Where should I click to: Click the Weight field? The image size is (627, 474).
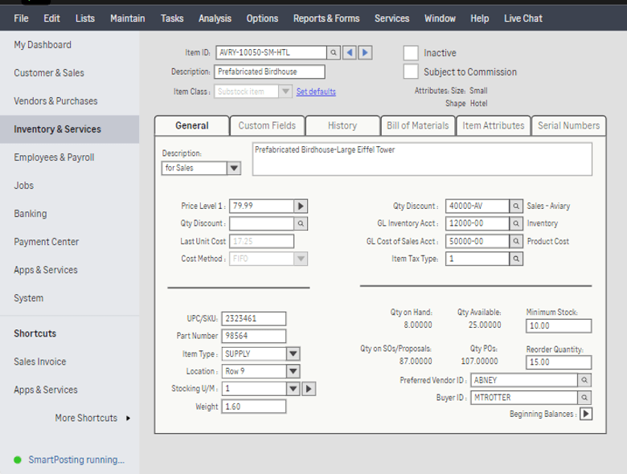coord(253,407)
